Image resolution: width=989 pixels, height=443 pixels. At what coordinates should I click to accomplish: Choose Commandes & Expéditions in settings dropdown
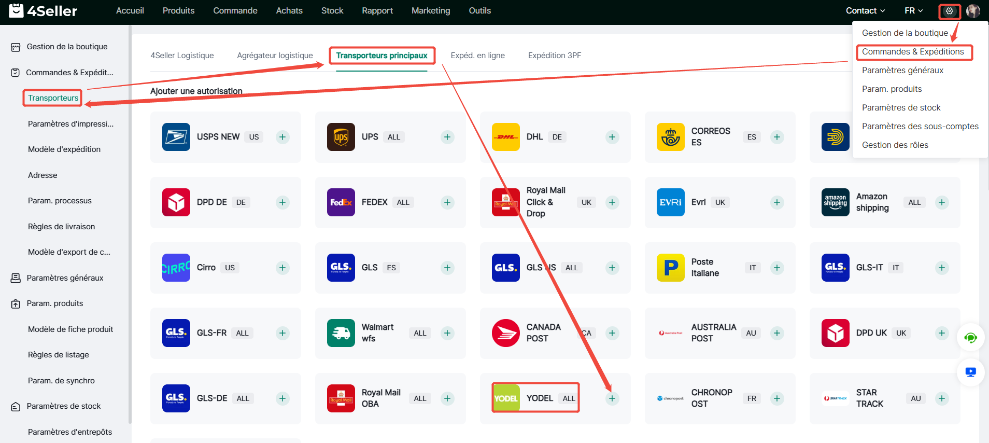[913, 52]
